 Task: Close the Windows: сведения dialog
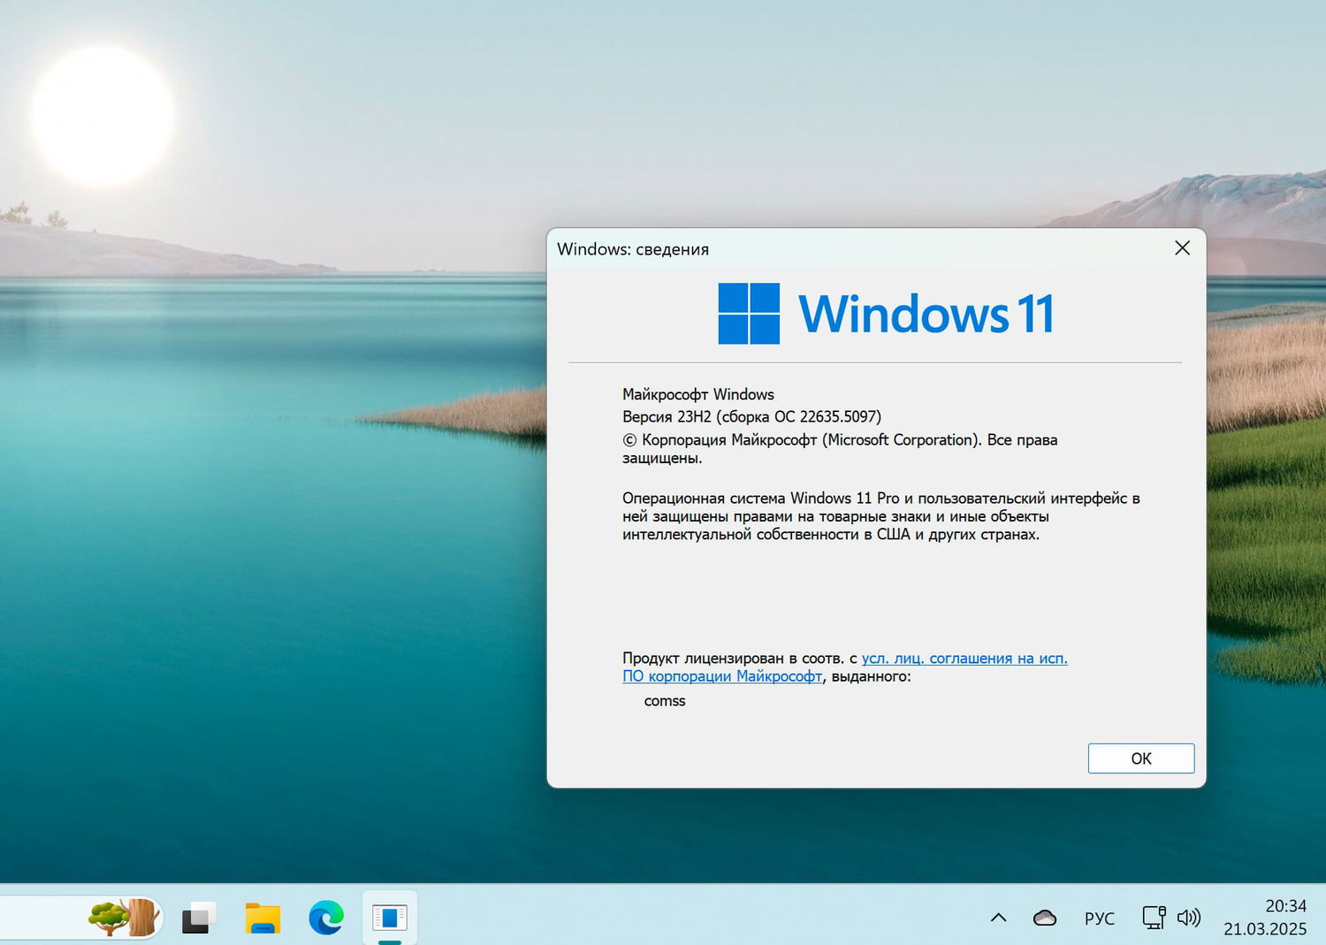click(1182, 248)
